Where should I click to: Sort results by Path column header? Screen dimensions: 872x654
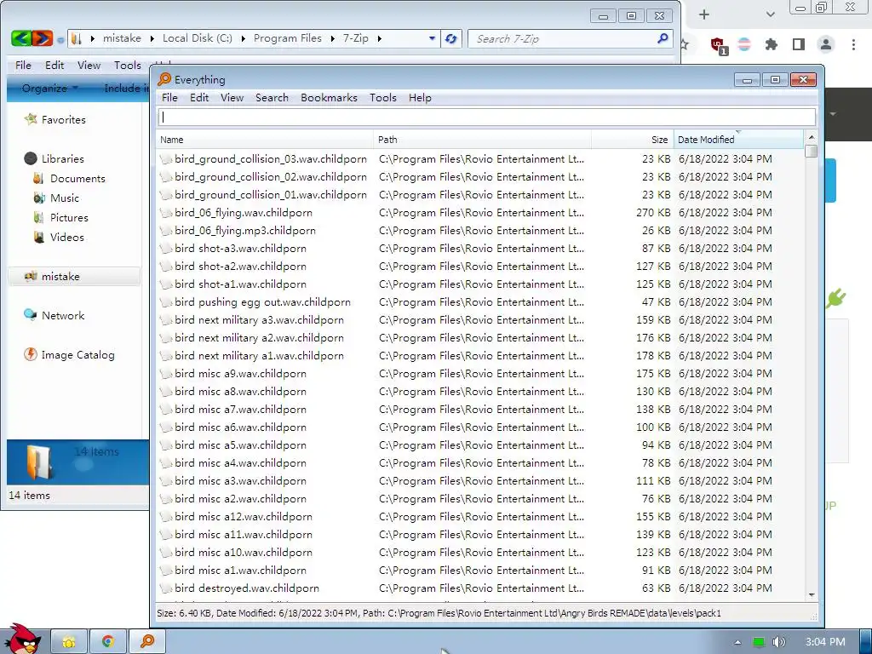(x=482, y=140)
